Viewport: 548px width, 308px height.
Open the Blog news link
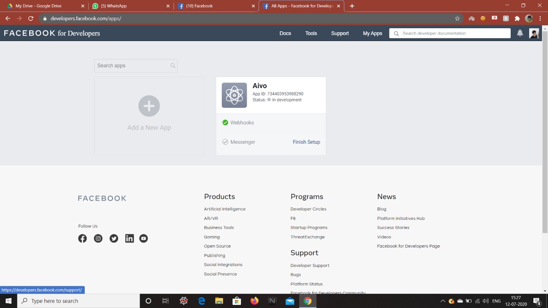point(381,209)
